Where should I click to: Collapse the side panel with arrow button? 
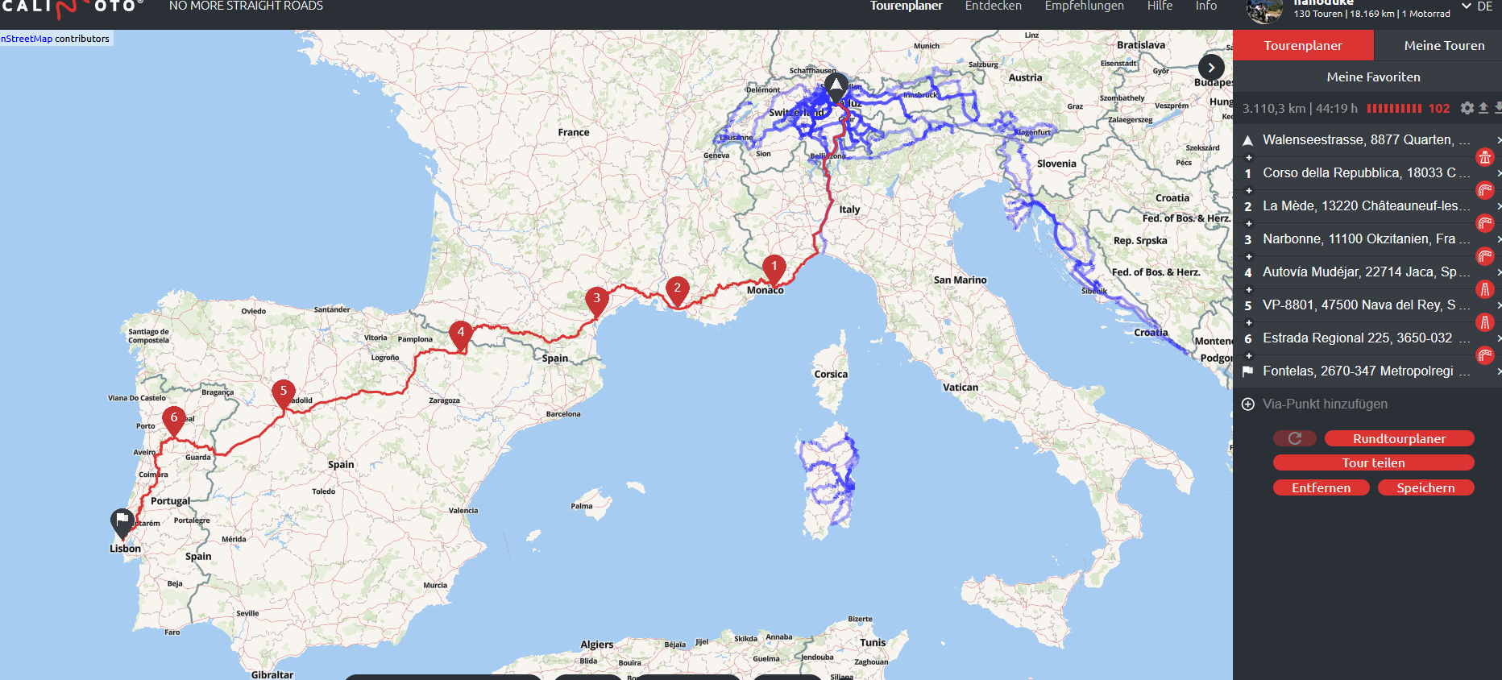[x=1211, y=68]
